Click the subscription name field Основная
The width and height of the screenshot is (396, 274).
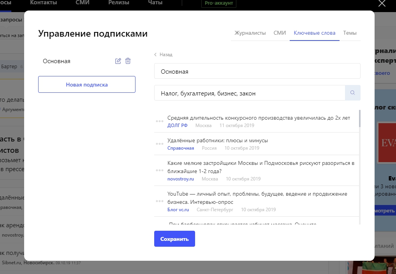[x=257, y=71]
